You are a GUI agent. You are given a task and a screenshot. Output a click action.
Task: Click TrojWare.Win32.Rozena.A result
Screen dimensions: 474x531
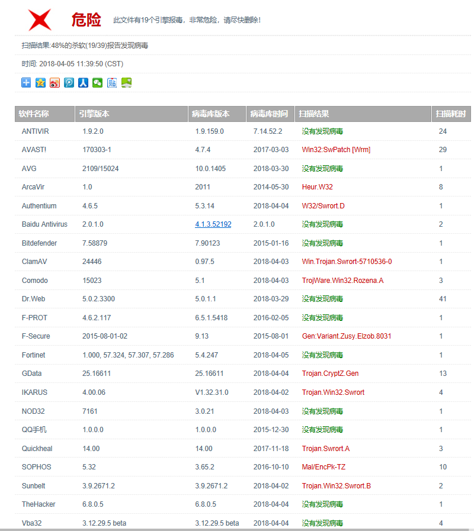point(342,281)
